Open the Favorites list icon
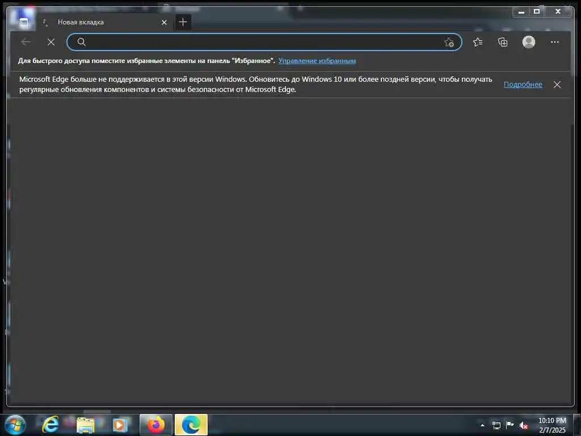The width and height of the screenshot is (581, 436). tap(478, 42)
